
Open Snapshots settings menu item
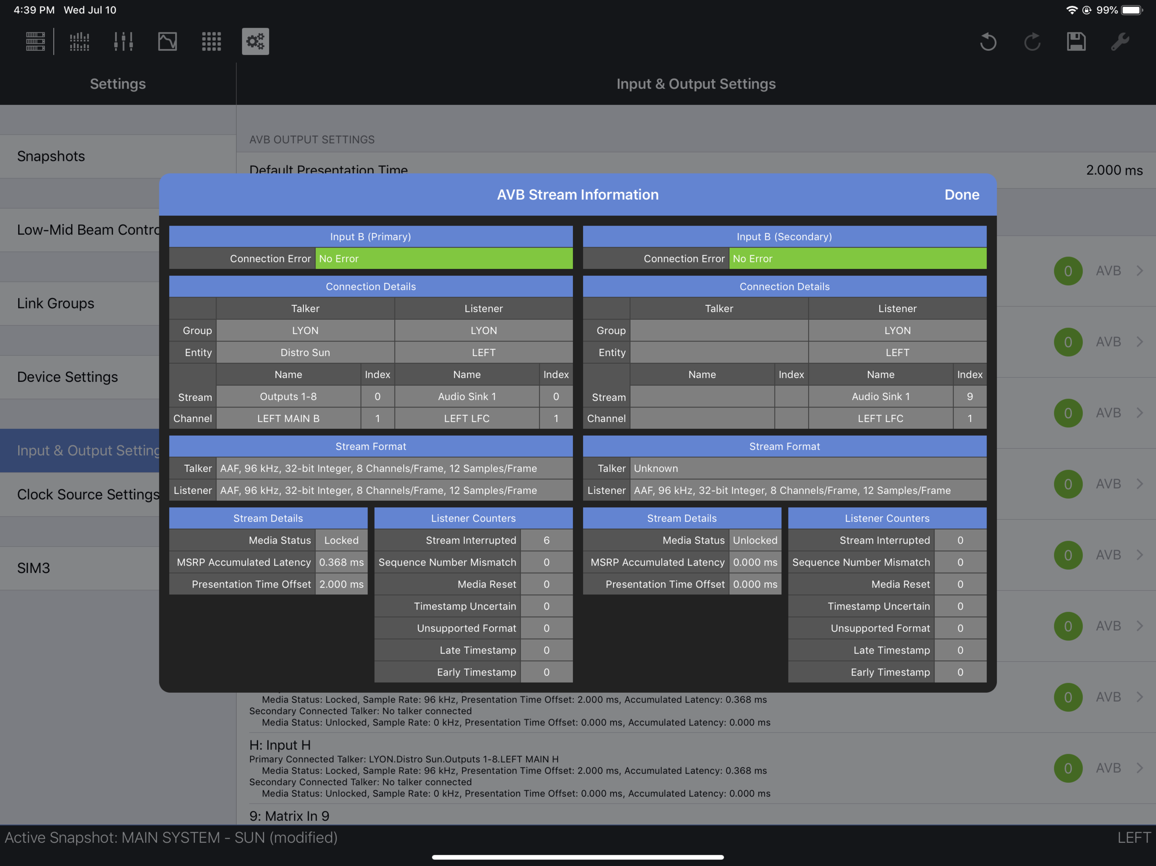51,156
